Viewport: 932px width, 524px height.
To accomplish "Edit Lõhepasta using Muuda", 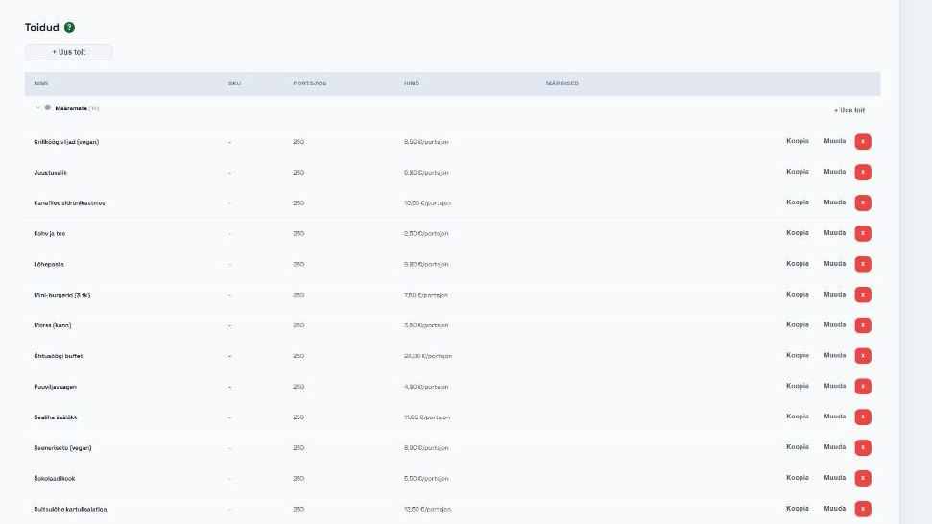I will [x=834, y=263].
